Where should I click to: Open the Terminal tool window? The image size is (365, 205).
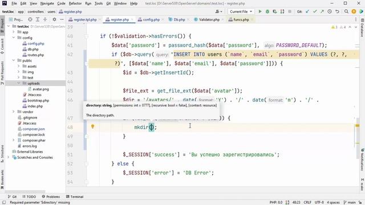[75, 196]
